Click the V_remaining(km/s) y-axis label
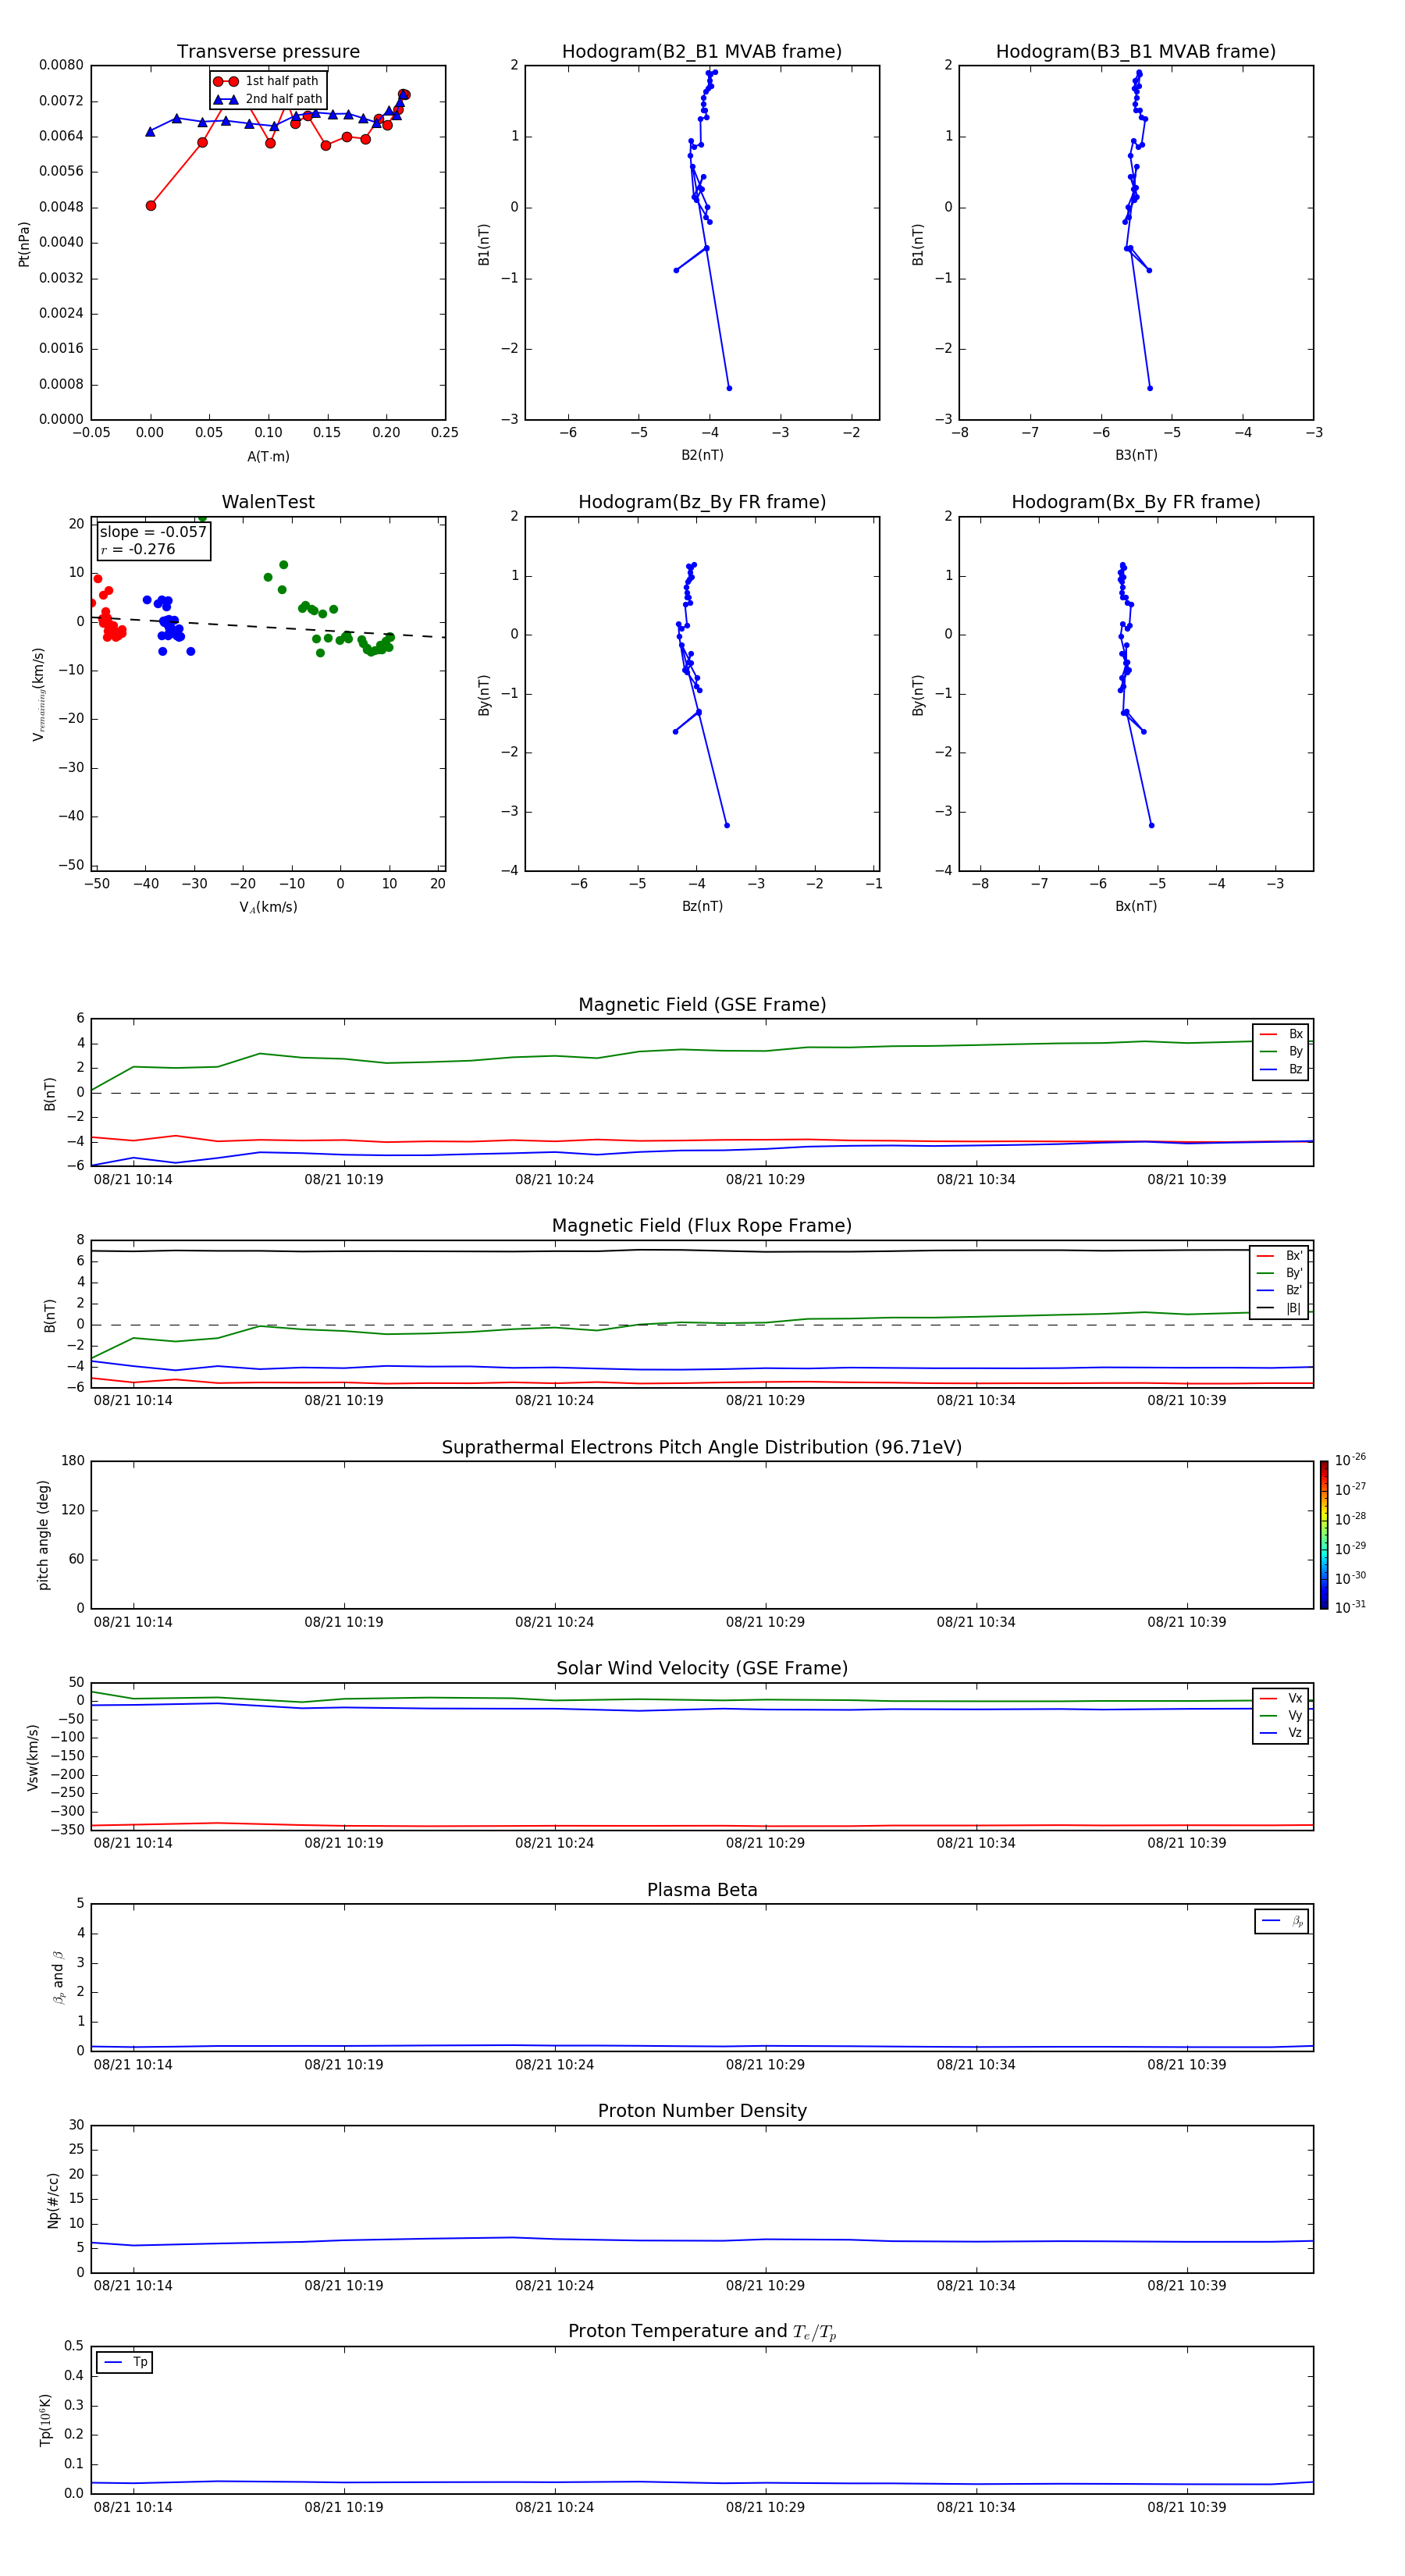 (39, 694)
